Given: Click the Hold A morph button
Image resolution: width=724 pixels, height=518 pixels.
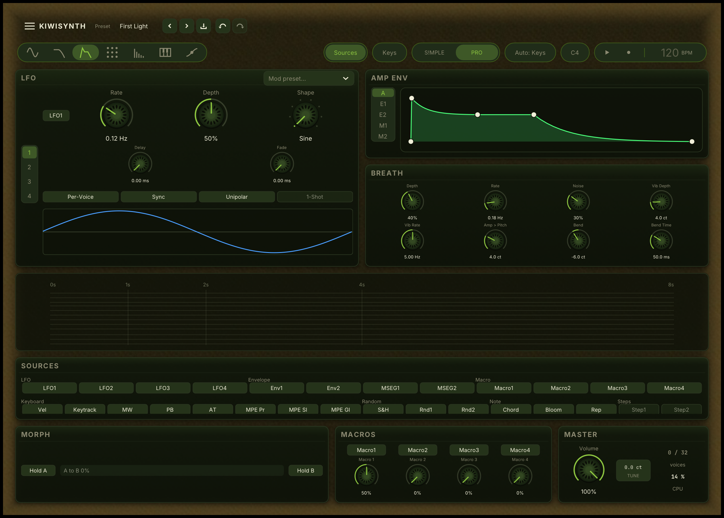Looking at the screenshot, I should [38, 470].
